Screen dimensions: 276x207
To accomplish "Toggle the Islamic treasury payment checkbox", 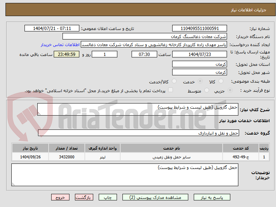I will (170, 90).
